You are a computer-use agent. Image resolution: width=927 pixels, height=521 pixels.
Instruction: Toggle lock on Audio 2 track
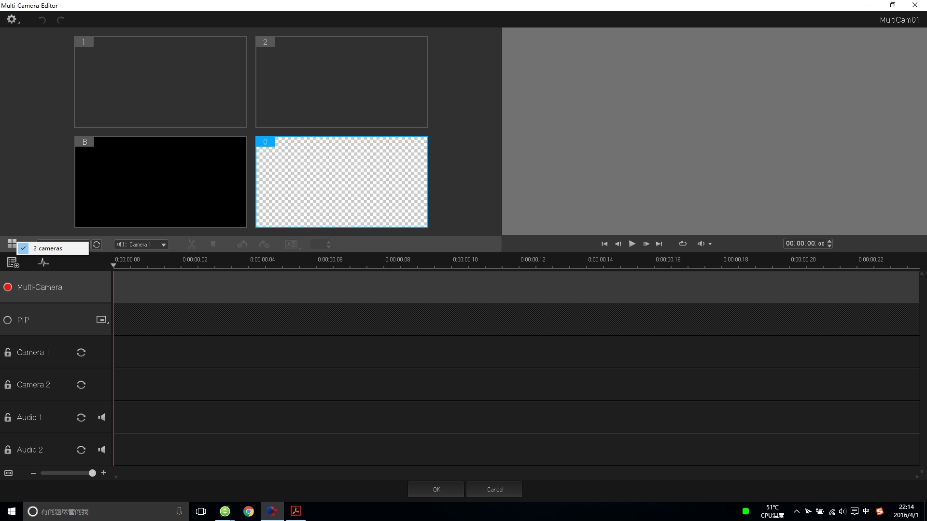[x=8, y=450]
